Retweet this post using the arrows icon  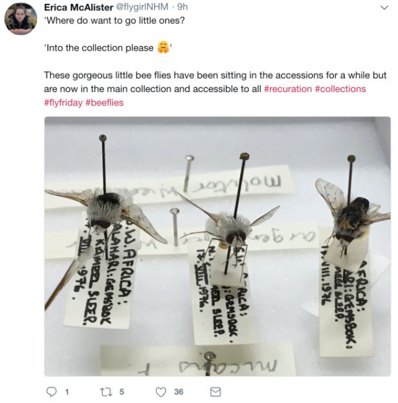(x=106, y=392)
